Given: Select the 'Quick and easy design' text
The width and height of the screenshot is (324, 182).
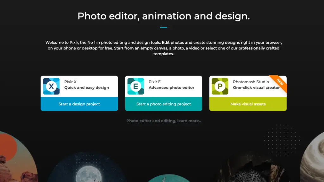Looking at the screenshot, I should 87,87.
